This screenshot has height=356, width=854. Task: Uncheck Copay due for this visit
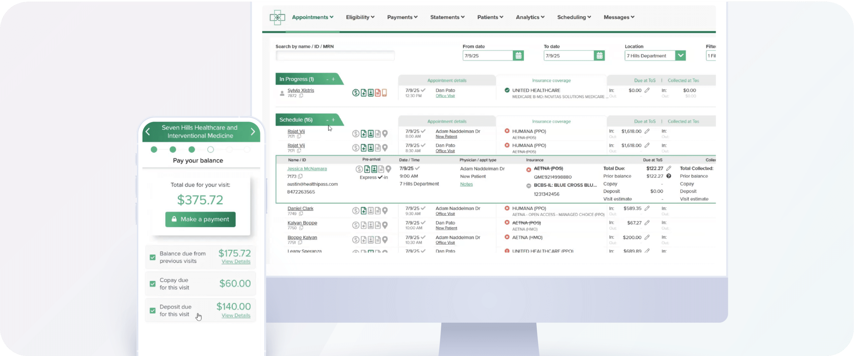[153, 284]
